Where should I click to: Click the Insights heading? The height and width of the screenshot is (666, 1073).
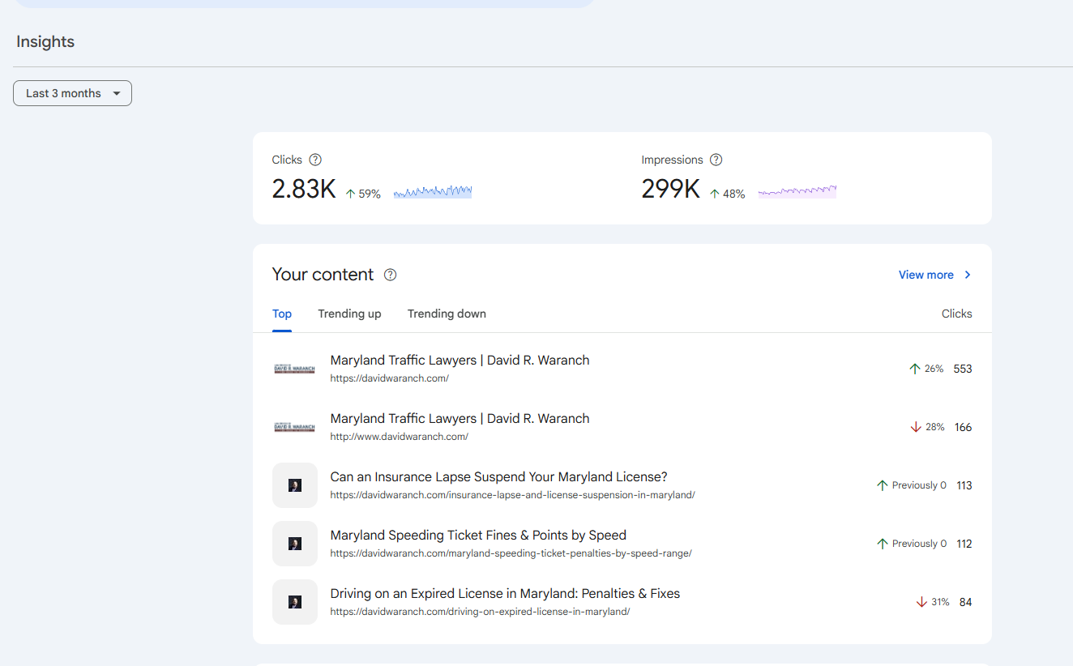point(45,42)
